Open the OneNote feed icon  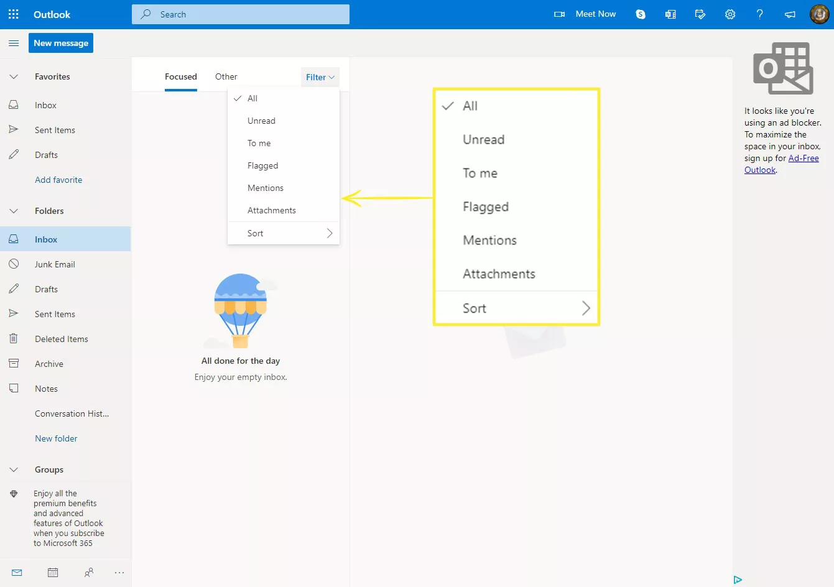(670, 14)
